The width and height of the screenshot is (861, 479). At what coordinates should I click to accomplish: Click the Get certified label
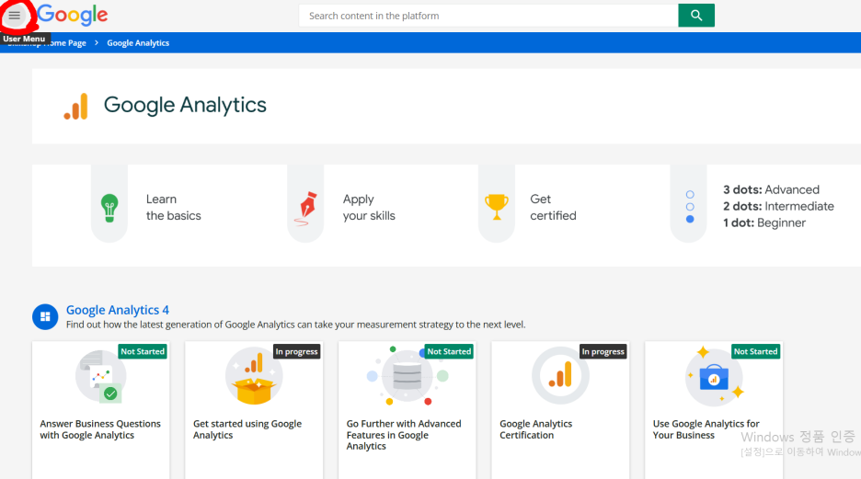tap(553, 208)
